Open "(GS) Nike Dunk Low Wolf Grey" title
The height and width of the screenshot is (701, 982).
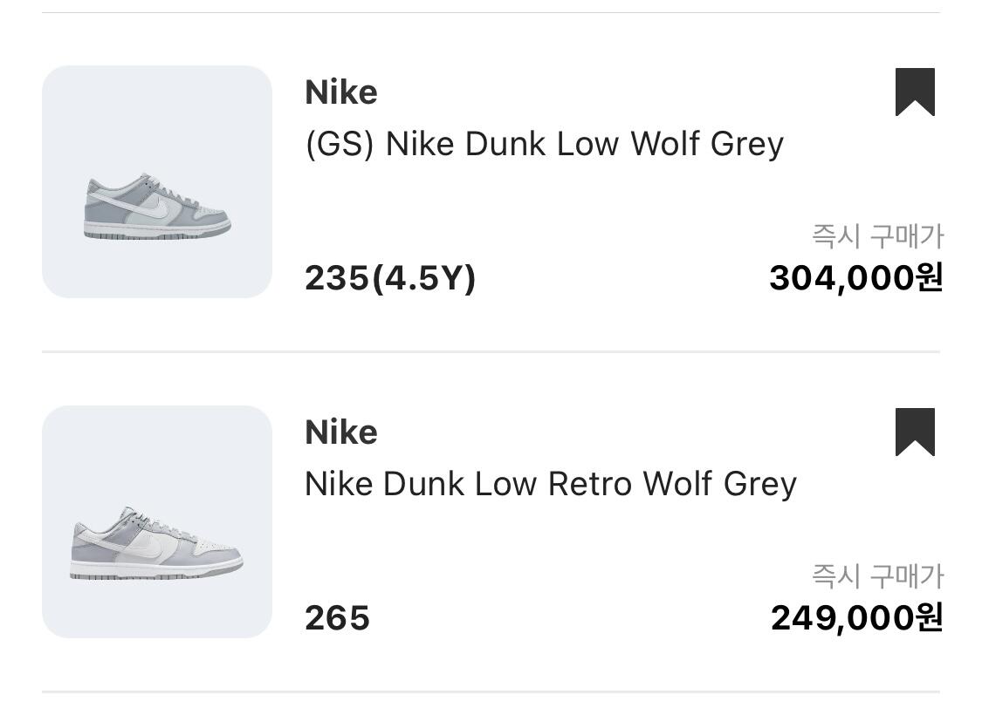coord(544,144)
